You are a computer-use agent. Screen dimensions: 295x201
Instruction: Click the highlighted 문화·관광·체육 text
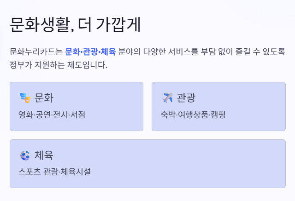(90, 52)
